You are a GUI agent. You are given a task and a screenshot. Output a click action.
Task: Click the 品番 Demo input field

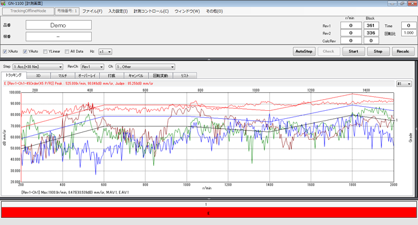click(59, 25)
